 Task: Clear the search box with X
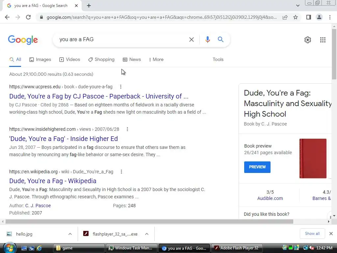[x=191, y=40]
